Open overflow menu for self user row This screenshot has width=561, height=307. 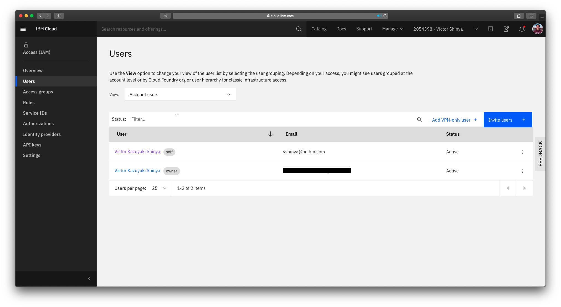click(522, 152)
